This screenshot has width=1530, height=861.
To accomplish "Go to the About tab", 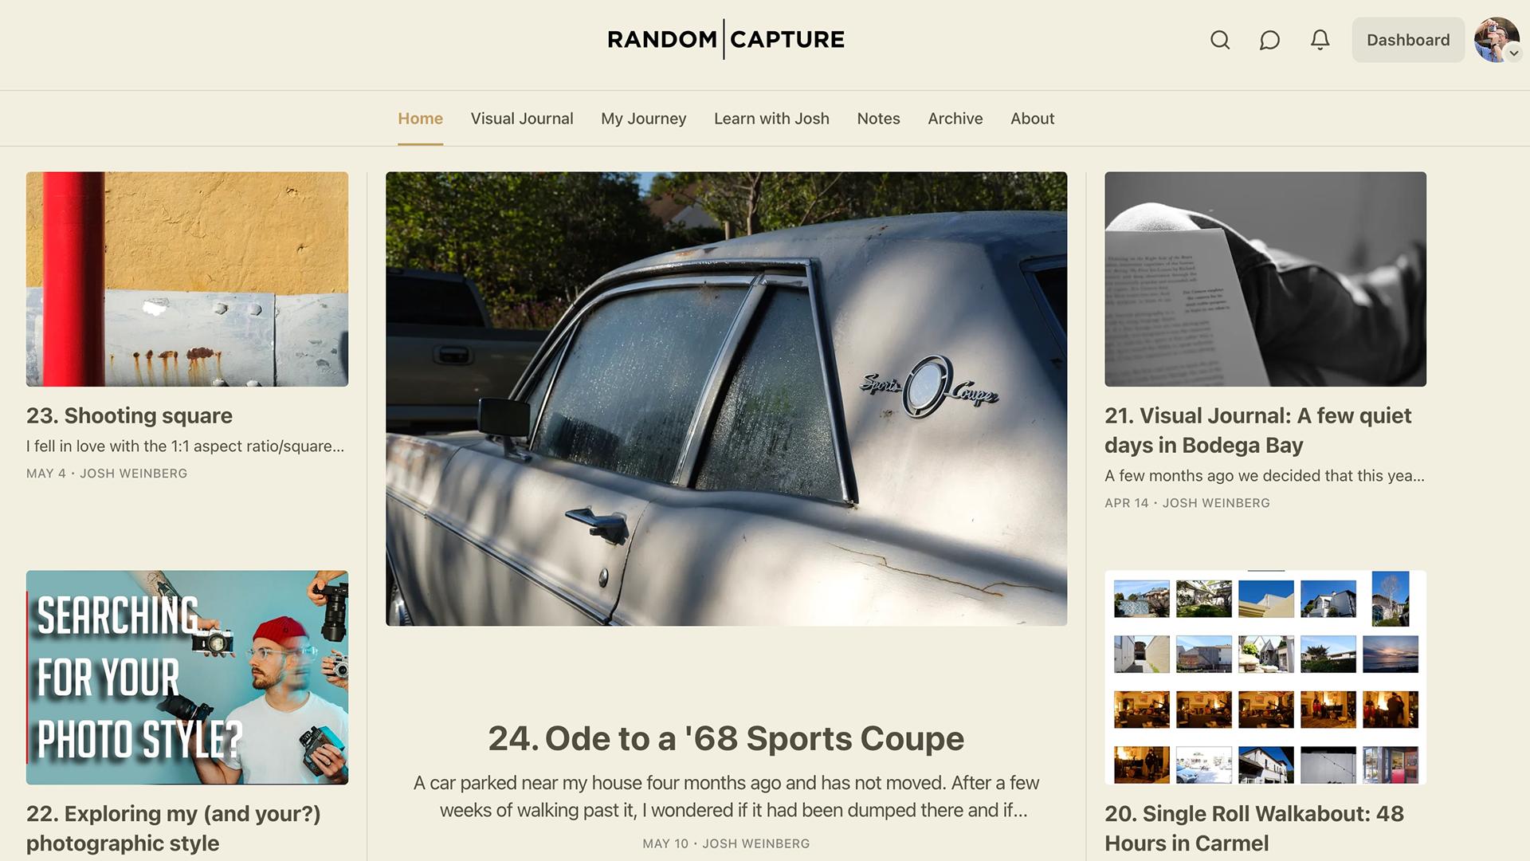I will pyautogui.click(x=1032, y=119).
